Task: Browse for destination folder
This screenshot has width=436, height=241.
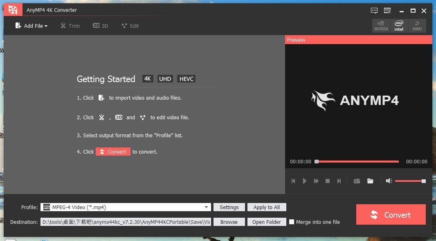Action: pos(229,222)
